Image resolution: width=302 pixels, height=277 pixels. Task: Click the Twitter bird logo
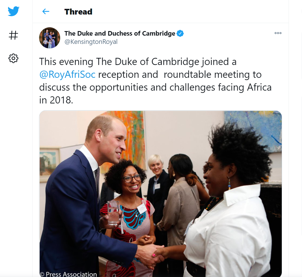click(x=13, y=11)
